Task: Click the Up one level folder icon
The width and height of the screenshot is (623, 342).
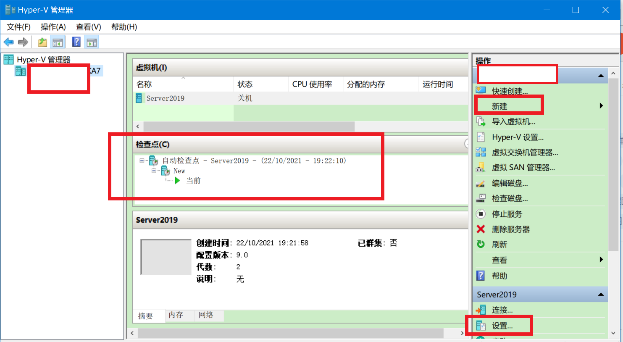Action: (x=42, y=42)
